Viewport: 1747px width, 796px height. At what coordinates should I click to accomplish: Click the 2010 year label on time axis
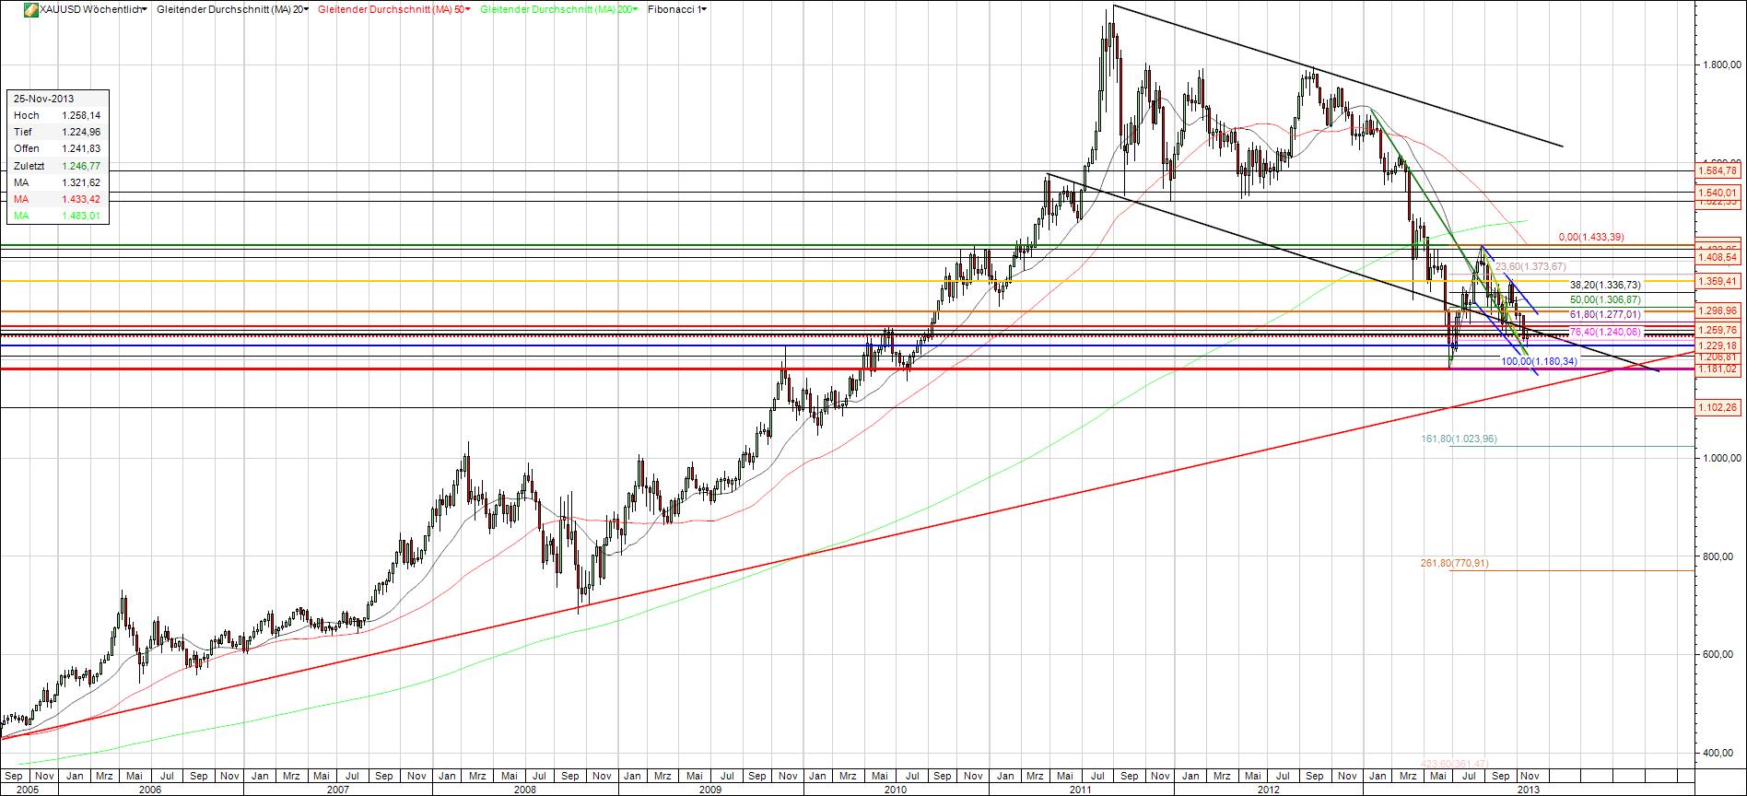[x=896, y=790]
